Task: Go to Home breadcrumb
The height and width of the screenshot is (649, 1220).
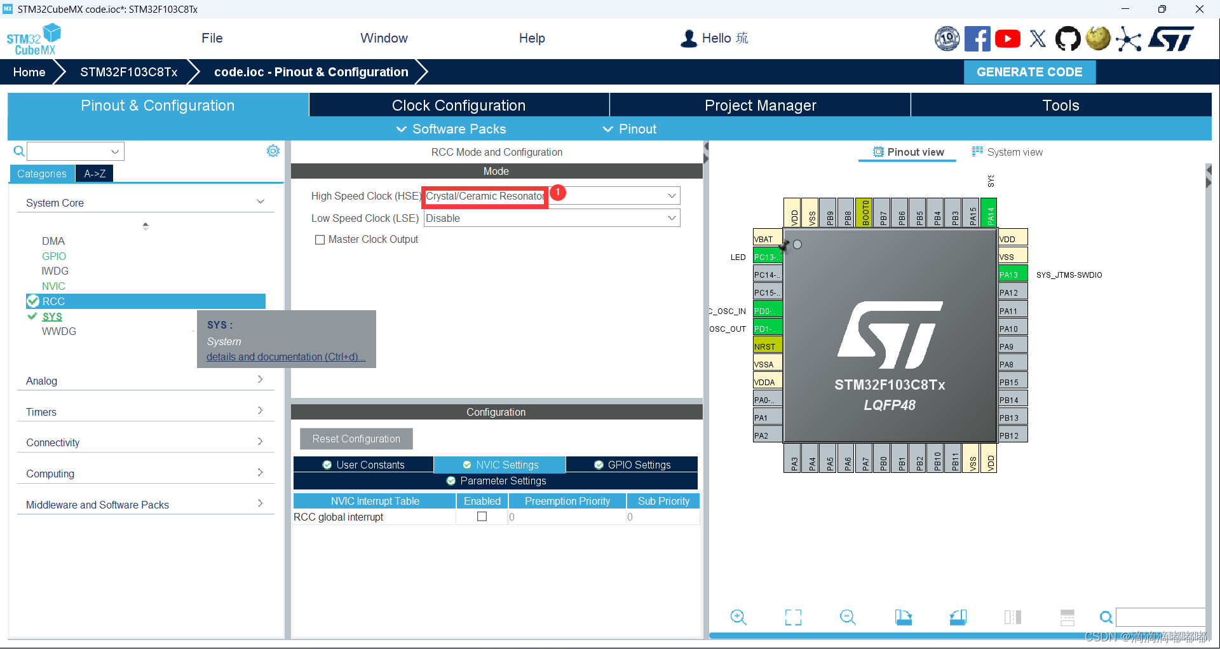Action: [29, 72]
